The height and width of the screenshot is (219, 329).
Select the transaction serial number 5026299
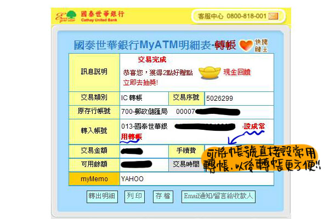tap(219, 99)
